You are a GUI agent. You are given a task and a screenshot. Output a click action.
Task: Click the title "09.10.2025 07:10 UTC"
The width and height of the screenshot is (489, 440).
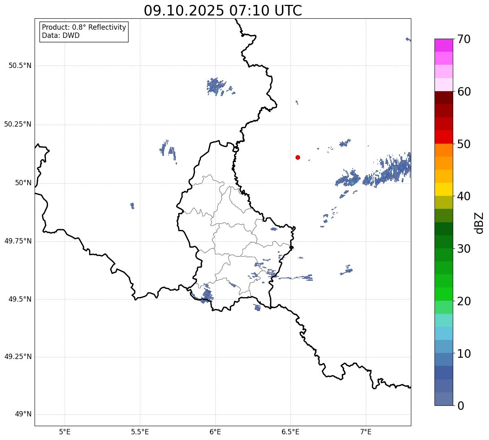click(223, 11)
